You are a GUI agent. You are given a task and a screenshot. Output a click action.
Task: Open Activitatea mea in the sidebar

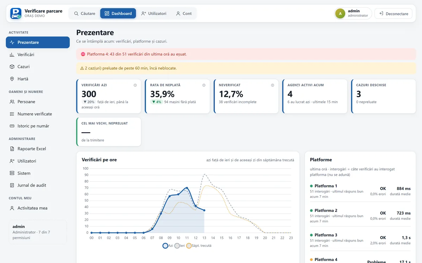[x=38, y=208]
